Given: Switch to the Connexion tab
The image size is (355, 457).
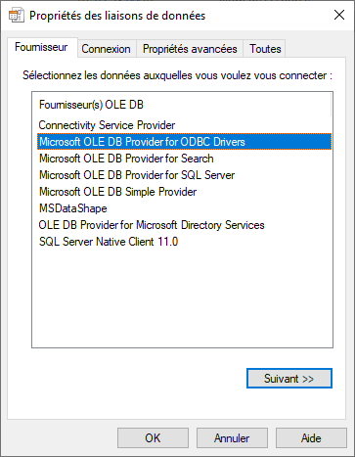Looking at the screenshot, I should pyautogui.click(x=106, y=49).
